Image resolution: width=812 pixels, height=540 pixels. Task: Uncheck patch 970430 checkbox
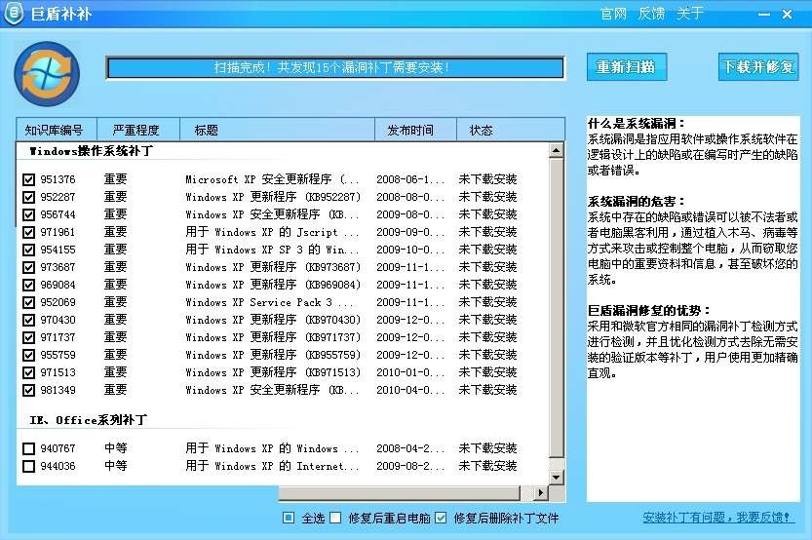(x=28, y=320)
